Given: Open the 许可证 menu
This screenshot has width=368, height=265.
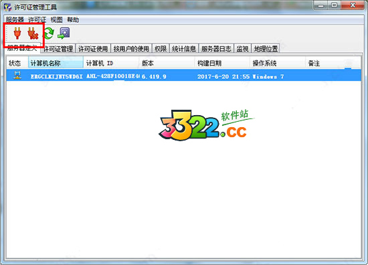Looking at the screenshot, I should point(37,19).
